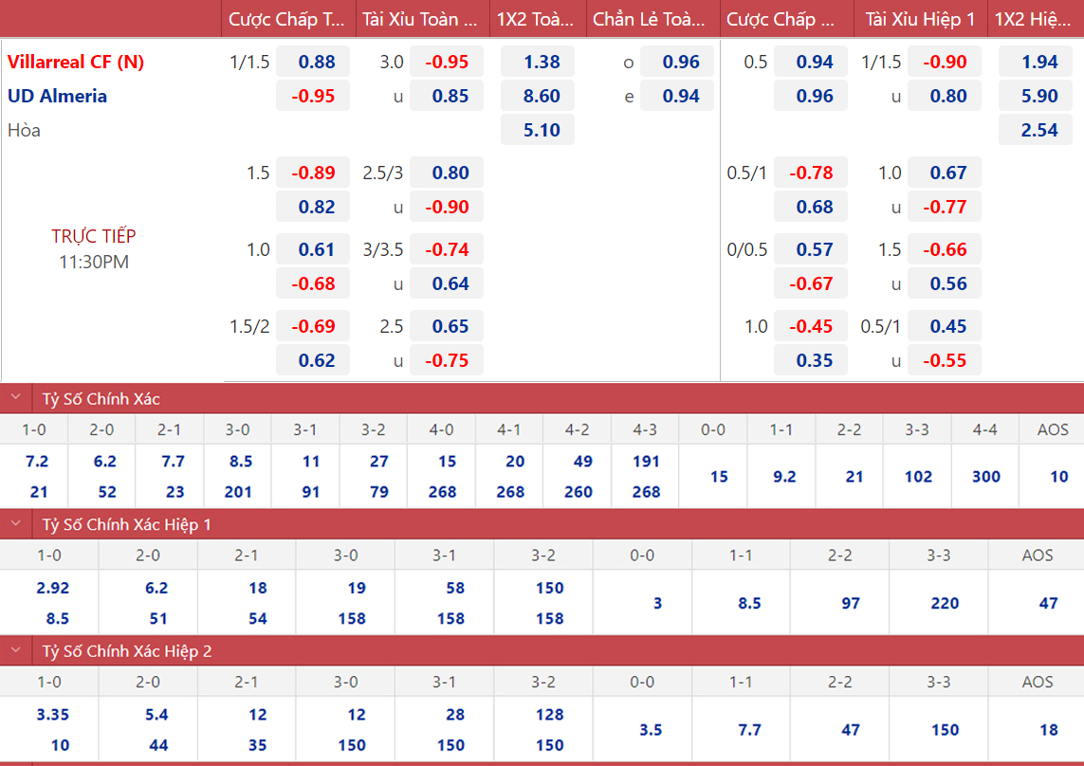Select first-half 1X2 away odds 5.90
The image size is (1084, 766).
[x=1036, y=96]
